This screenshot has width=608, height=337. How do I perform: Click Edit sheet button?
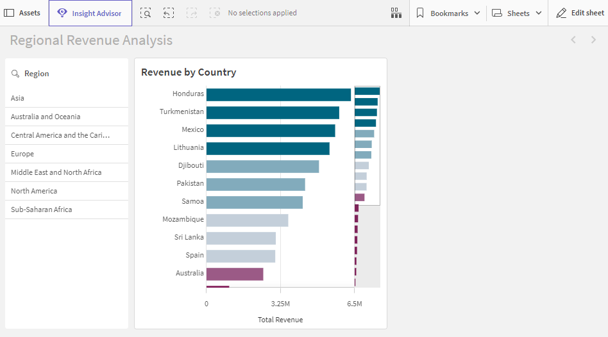[x=579, y=13]
